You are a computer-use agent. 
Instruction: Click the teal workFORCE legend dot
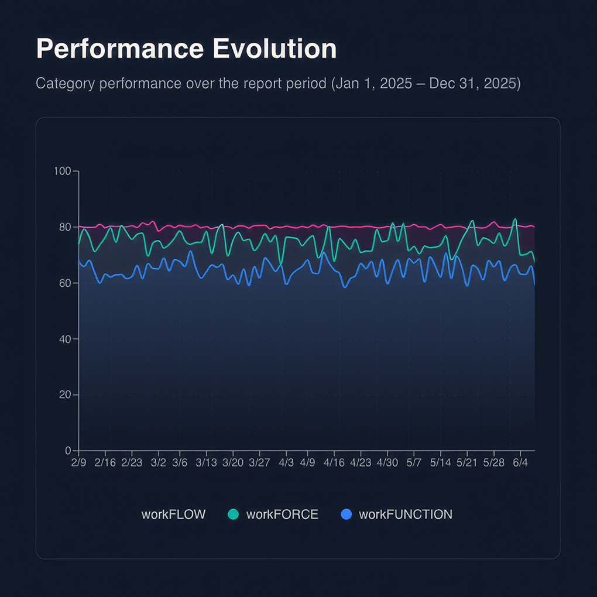click(x=233, y=514)
